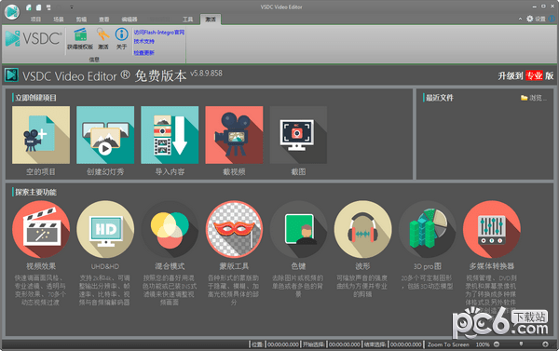Image resolution: width=559 pixels, height=351 pixels.
Task: Click the zoom out minus button
Action: pyautogui.click(x=497, y=344)
